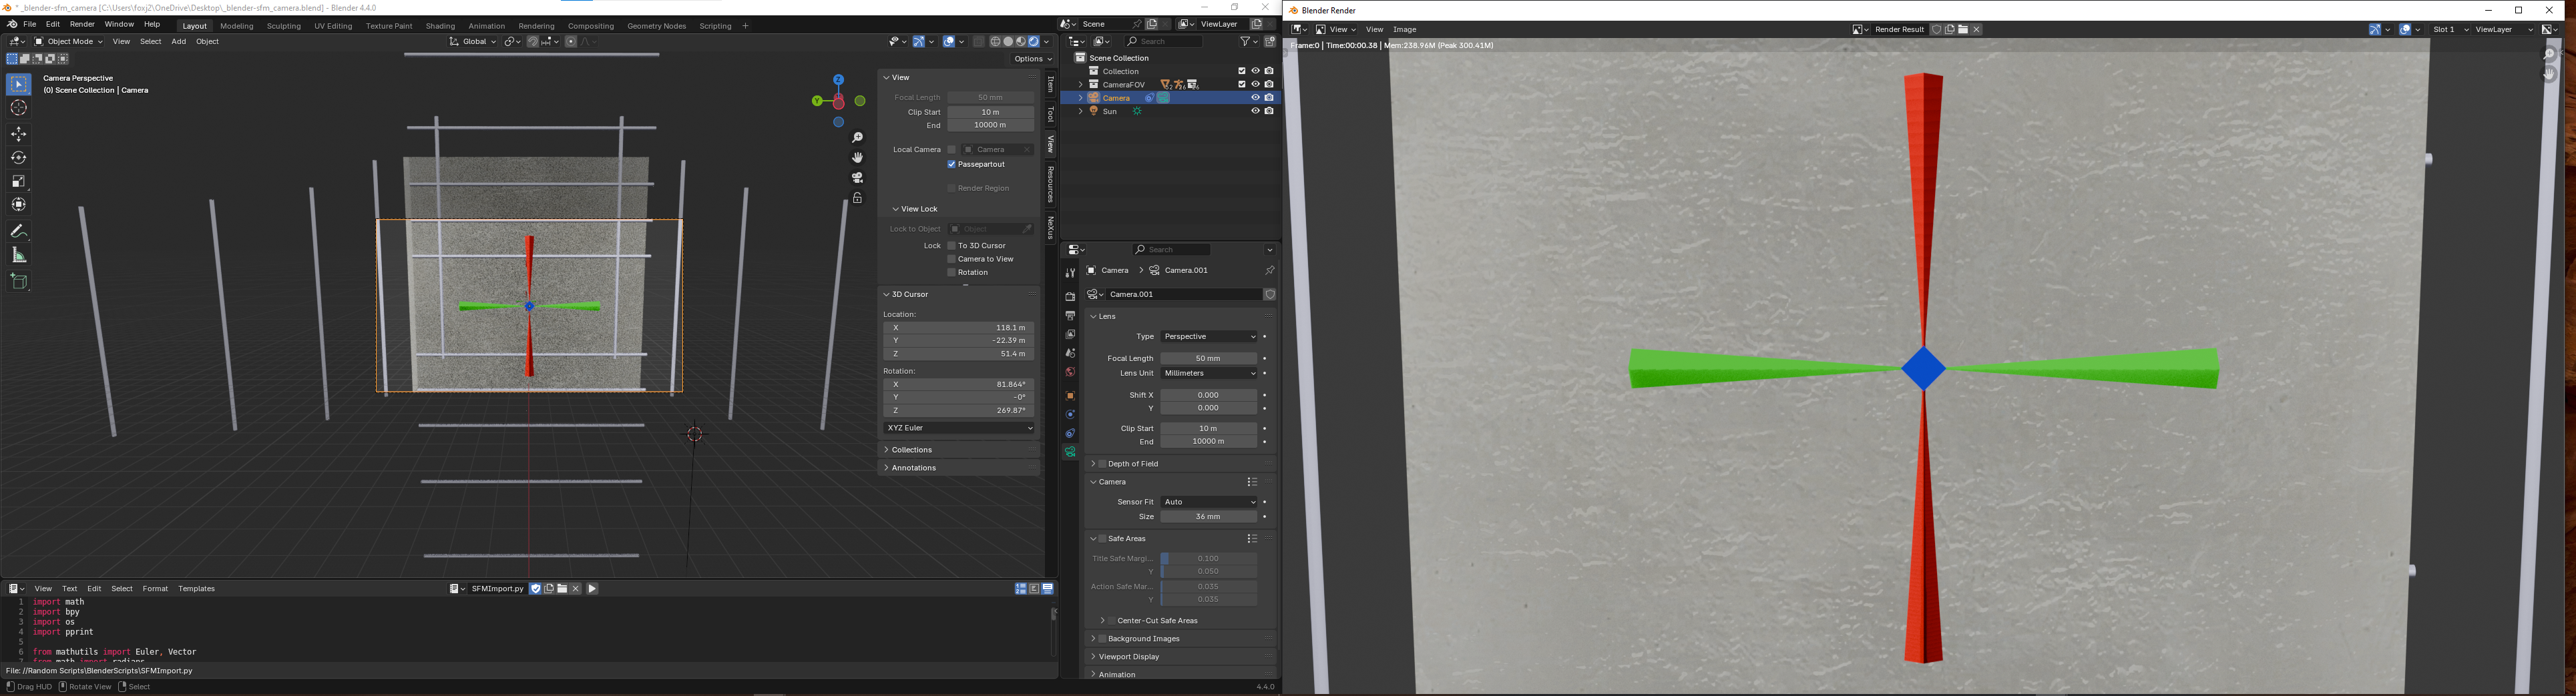Hide the Sun object in viewport

(x=1255, y=112)
